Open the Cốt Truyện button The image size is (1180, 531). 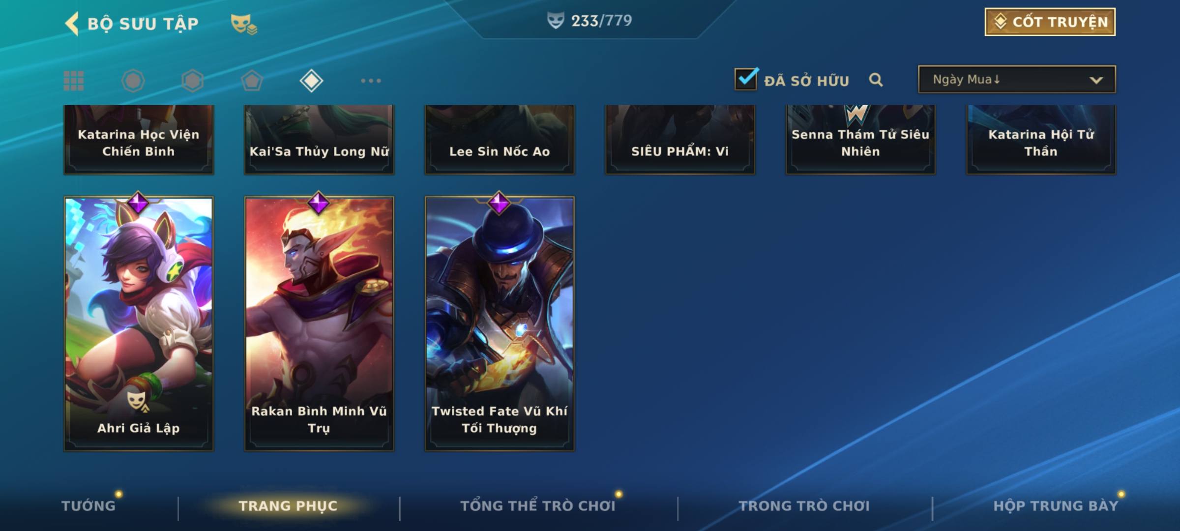[x=1050, y=22]
